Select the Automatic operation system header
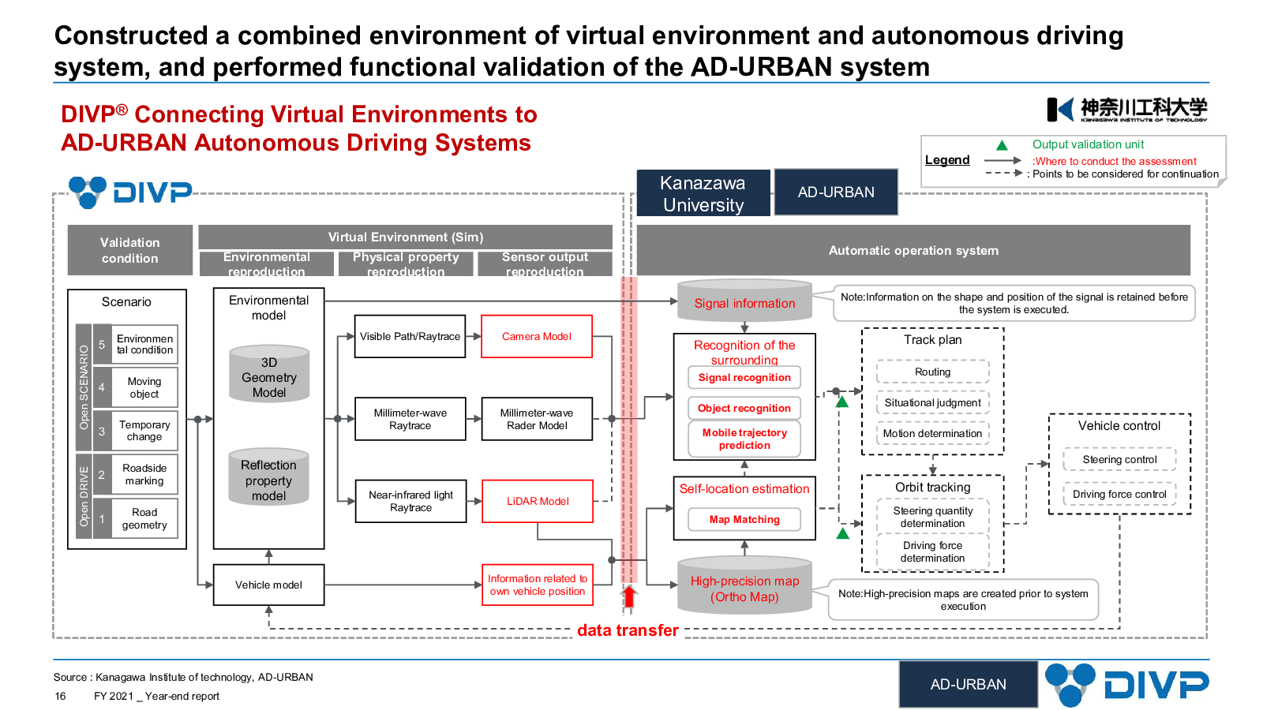The height and width of the screenshot is (710, 1263). point(913,250)
